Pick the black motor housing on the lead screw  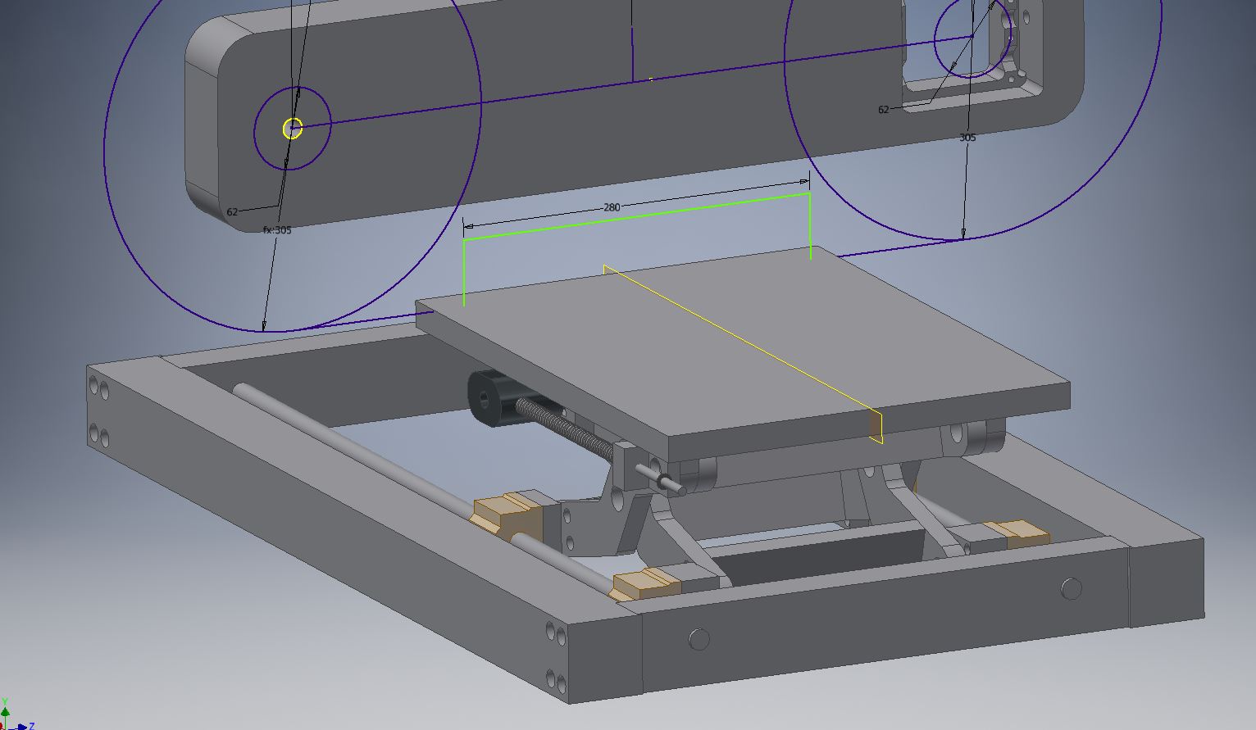point(495,399)
